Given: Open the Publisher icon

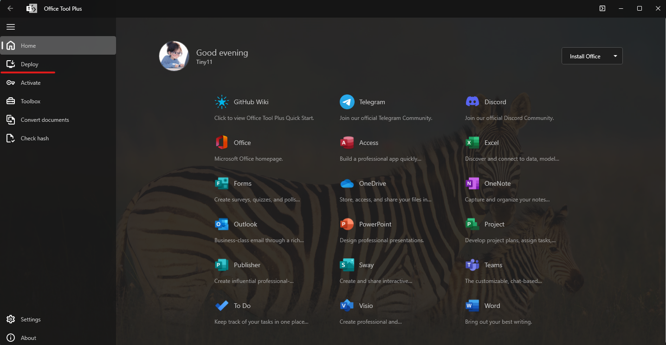Looking at the screenshot, I should 222,265.
